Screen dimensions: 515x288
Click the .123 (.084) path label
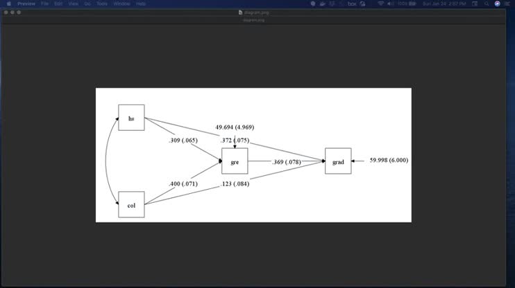tap(235, 184)
